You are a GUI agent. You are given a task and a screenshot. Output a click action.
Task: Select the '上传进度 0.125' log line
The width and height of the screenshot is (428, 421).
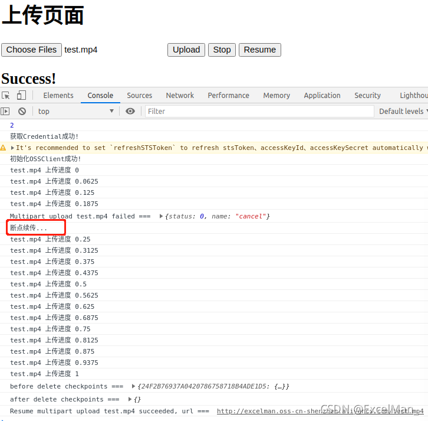point(52,192)
